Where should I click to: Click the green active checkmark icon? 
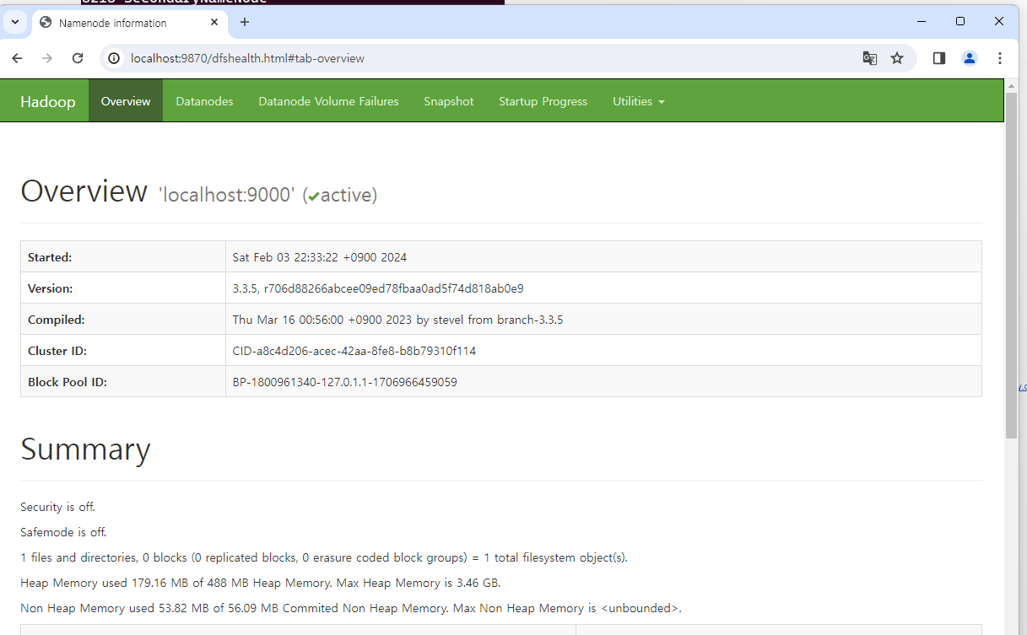314,196
